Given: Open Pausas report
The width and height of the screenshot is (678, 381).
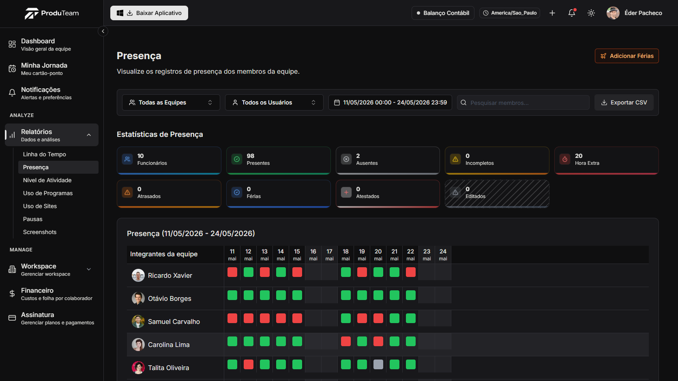Looking at the screenshot, I should (x=58, y=219).
